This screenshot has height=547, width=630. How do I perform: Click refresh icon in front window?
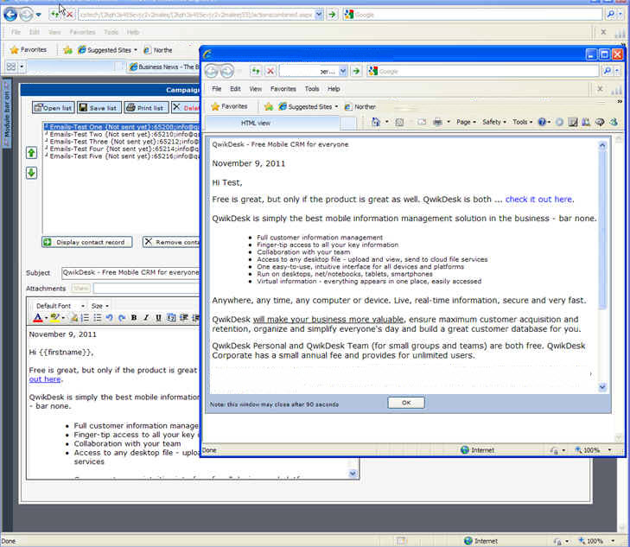pyautogui.click(x=256, y=71)
